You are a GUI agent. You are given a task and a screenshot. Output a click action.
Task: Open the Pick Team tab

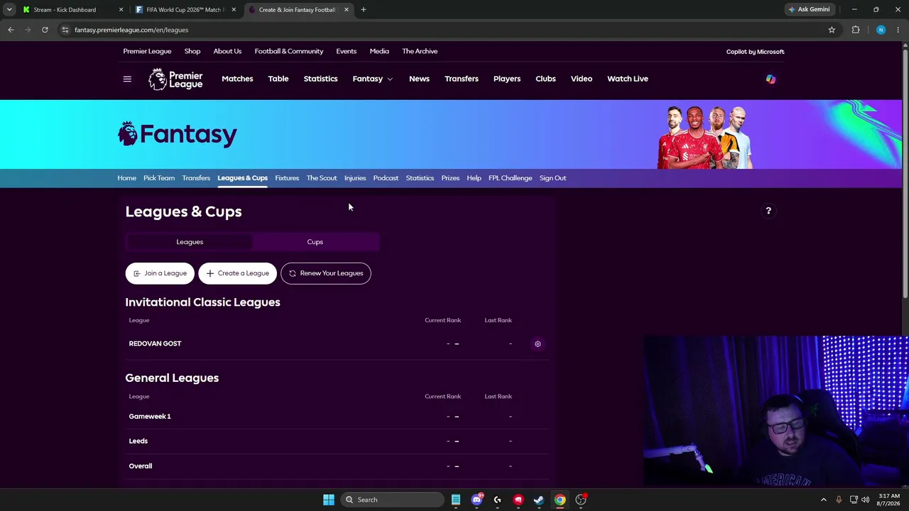tap(159, 178)
